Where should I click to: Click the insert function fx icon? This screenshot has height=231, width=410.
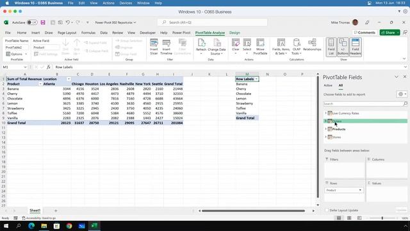click(x=49, y=67)
